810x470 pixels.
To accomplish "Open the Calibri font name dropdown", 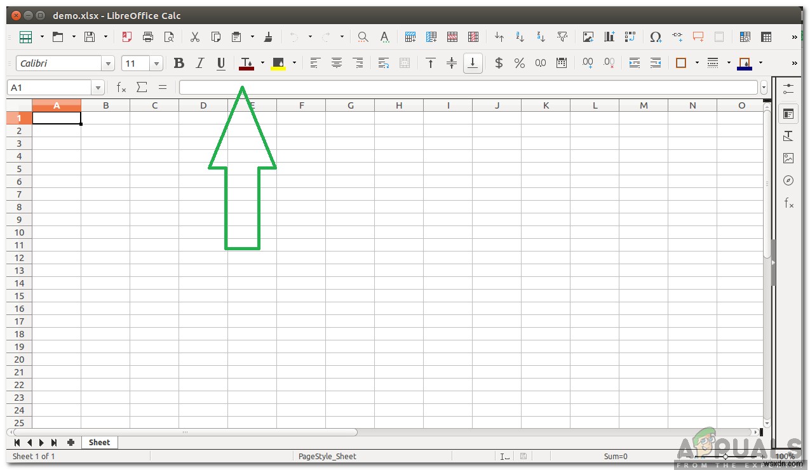I will [x=109, y=64].
